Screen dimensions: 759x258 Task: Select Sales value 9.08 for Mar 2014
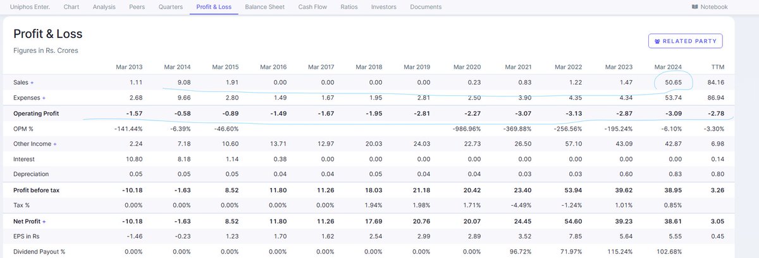click(x=183, y=83)
